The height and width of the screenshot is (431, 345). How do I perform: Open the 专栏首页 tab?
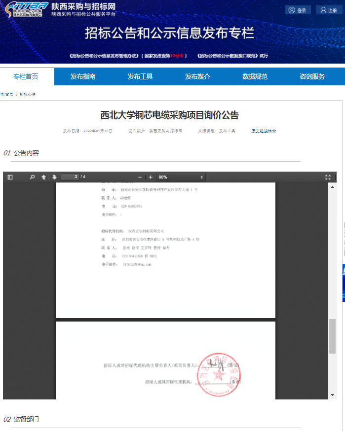point(26,76)
